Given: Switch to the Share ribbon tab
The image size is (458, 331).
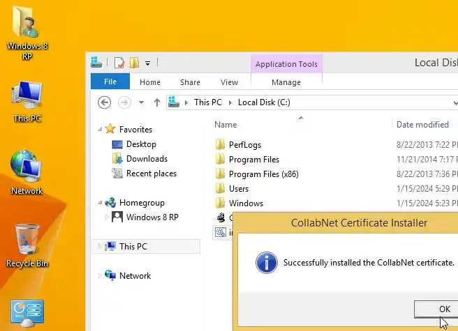Looking at the screenshot, I should (190, 82).
